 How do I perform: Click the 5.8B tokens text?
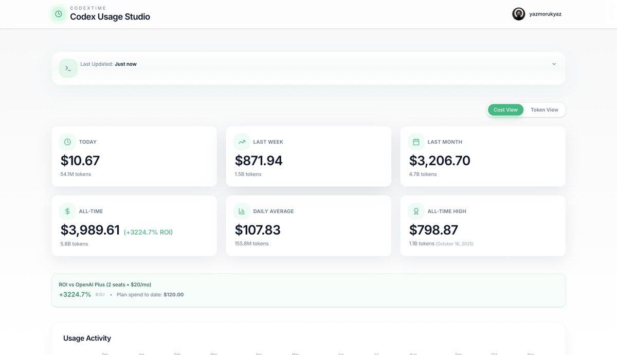(x=74, y=244)
